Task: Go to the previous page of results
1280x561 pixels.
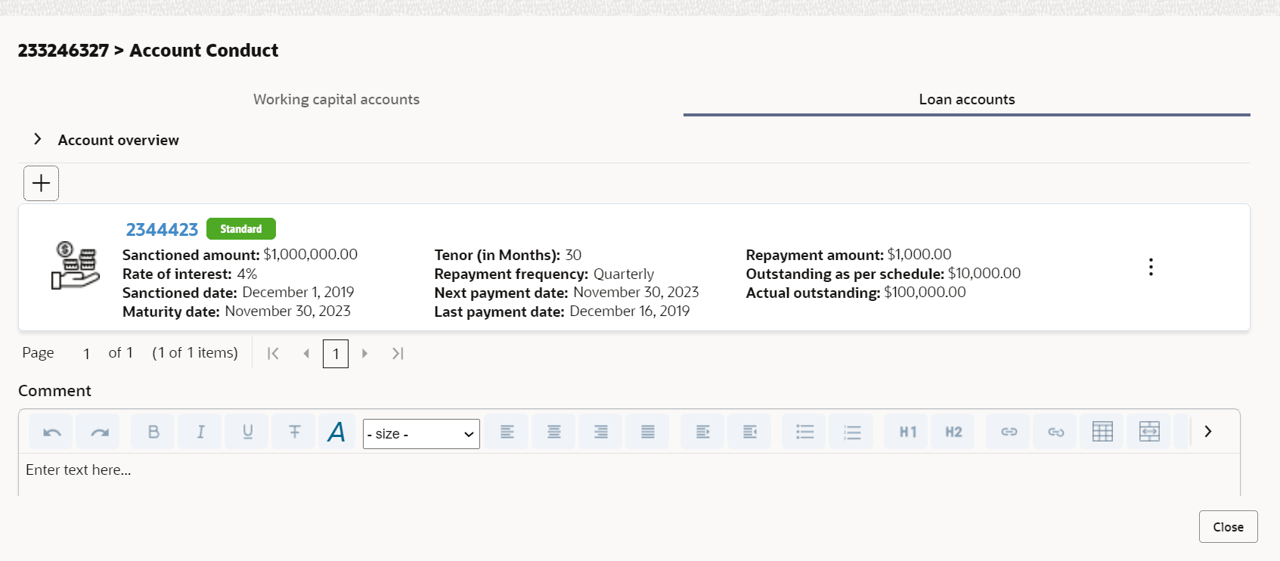Action: click(306, 353)
